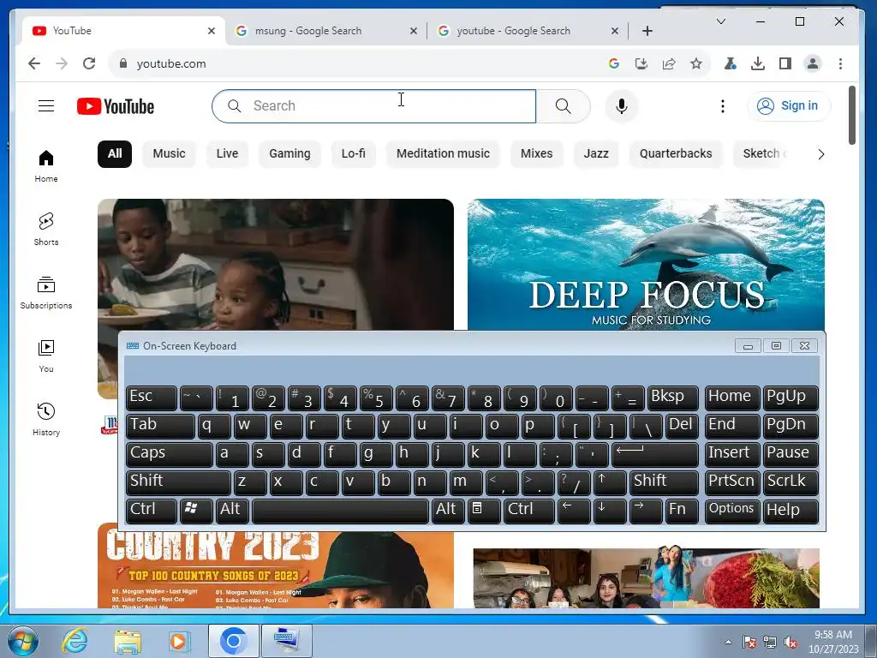Expand Chrome tab search chevron
The height and width of the screenshot is (658, 877).
click(721, 21)
